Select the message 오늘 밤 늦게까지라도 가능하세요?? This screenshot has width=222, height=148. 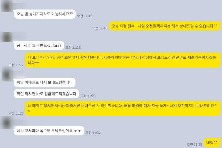point(45,14)
